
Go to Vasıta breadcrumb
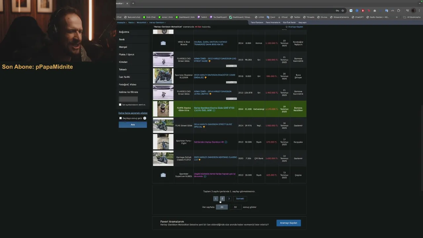pyautogui.click(x=131, y=22)
